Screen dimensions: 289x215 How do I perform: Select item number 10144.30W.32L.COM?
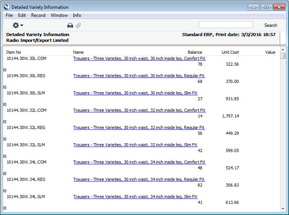[x=26, y=110]
